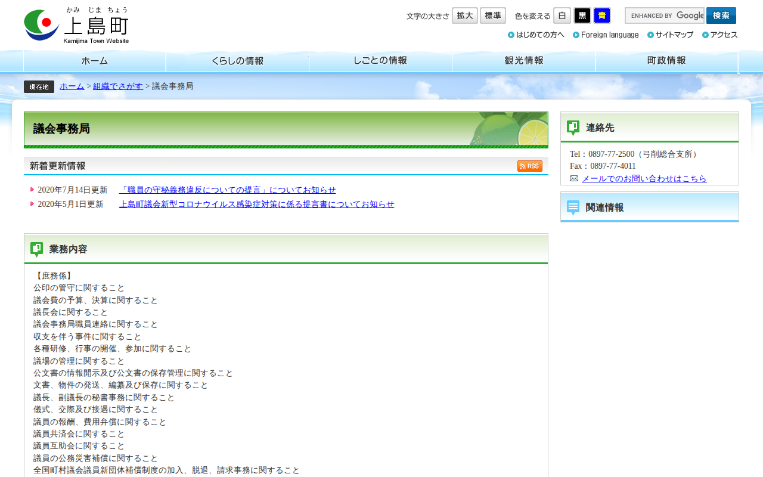Click ホーム breadcrumb link
Image resolution: width=763 pixels, height=477 pixels.
(x=72, y=86)
